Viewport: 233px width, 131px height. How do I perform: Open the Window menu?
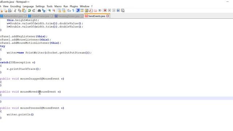(84, 7)
